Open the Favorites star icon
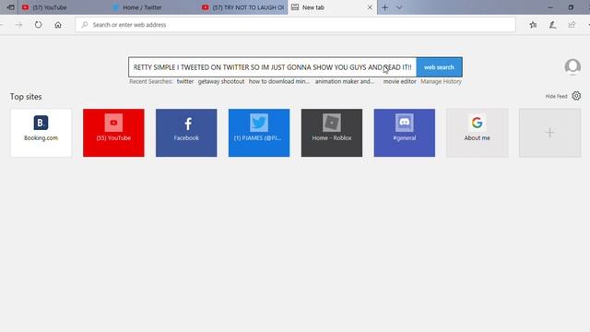Screen dimensions: 590x332 (533, 25)
